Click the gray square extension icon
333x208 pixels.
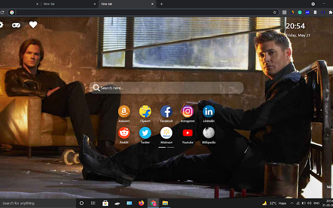pos(285,12)
